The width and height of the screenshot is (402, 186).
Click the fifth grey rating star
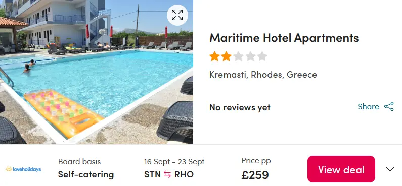(x=262, y=56)
